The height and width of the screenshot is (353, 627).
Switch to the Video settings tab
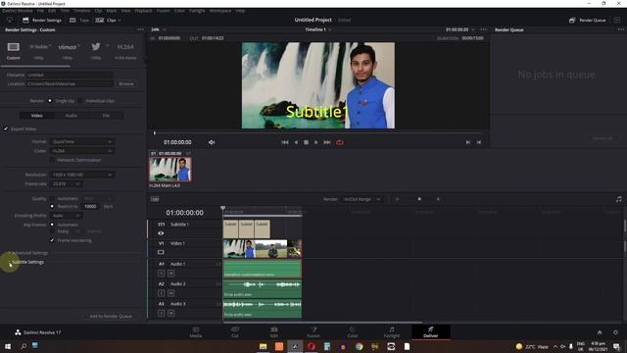coord(37,116)
